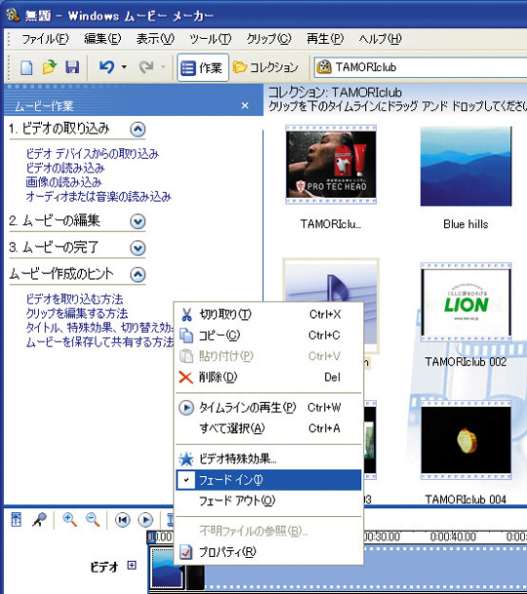Viewport: 527px width, 594px height.
Task: Click the greyed Redo arrow icon
Action: pos(146,67)
